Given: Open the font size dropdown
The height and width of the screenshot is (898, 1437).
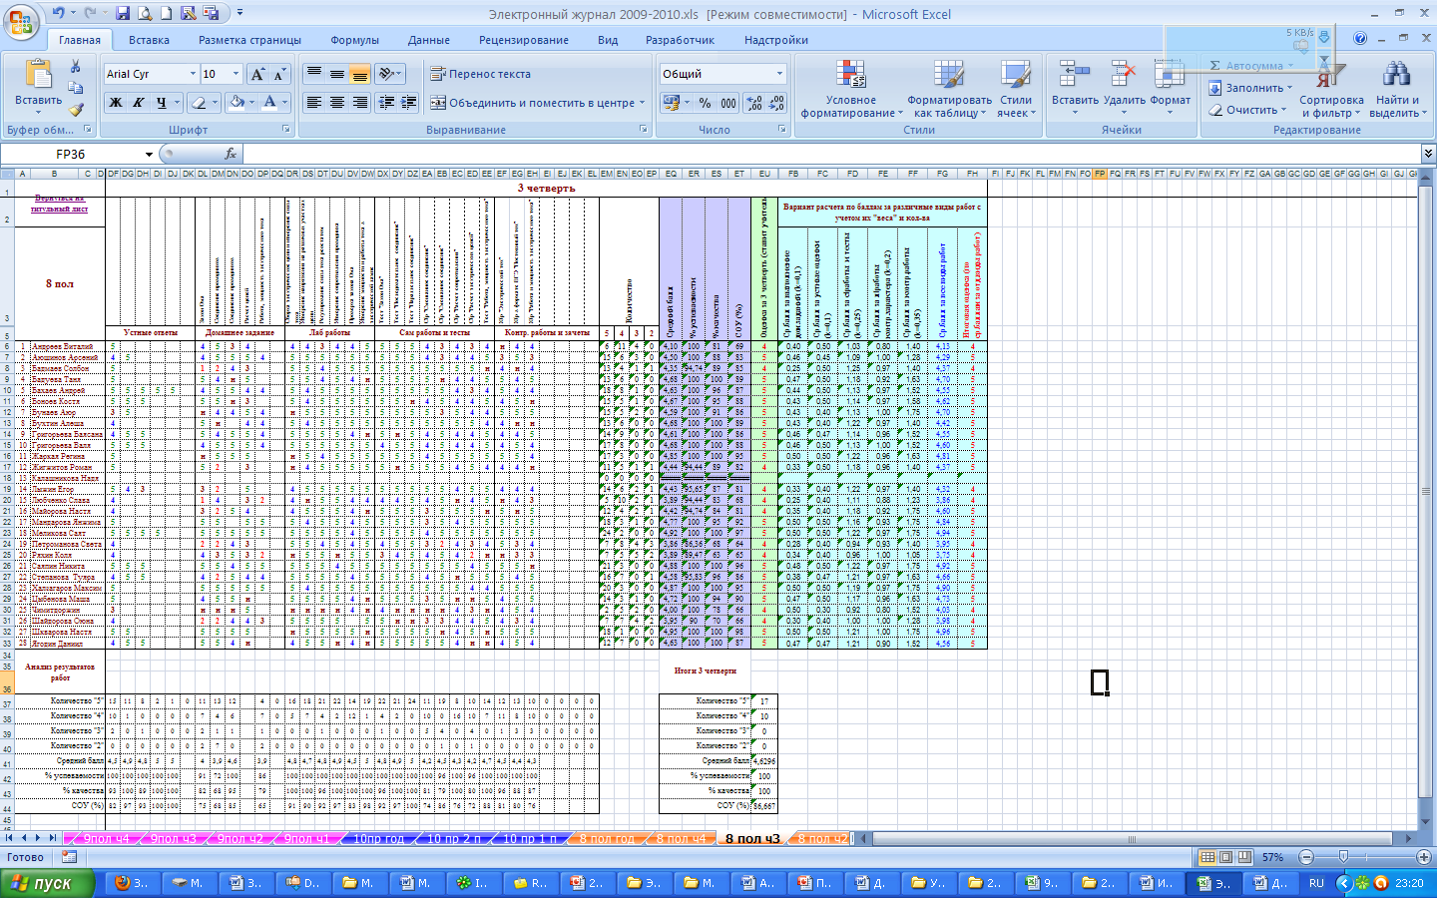Looking at the screenshot, I should click(x=236, y=74).
